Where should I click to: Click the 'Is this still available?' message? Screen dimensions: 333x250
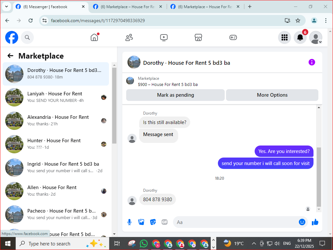(x=165, y=122)
